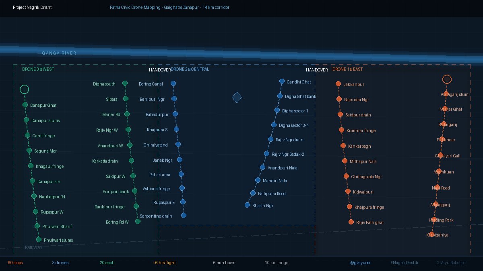Click the Jakkanpur waypoint marker
This screenshot has height=271, width=483.
[338, 84]
